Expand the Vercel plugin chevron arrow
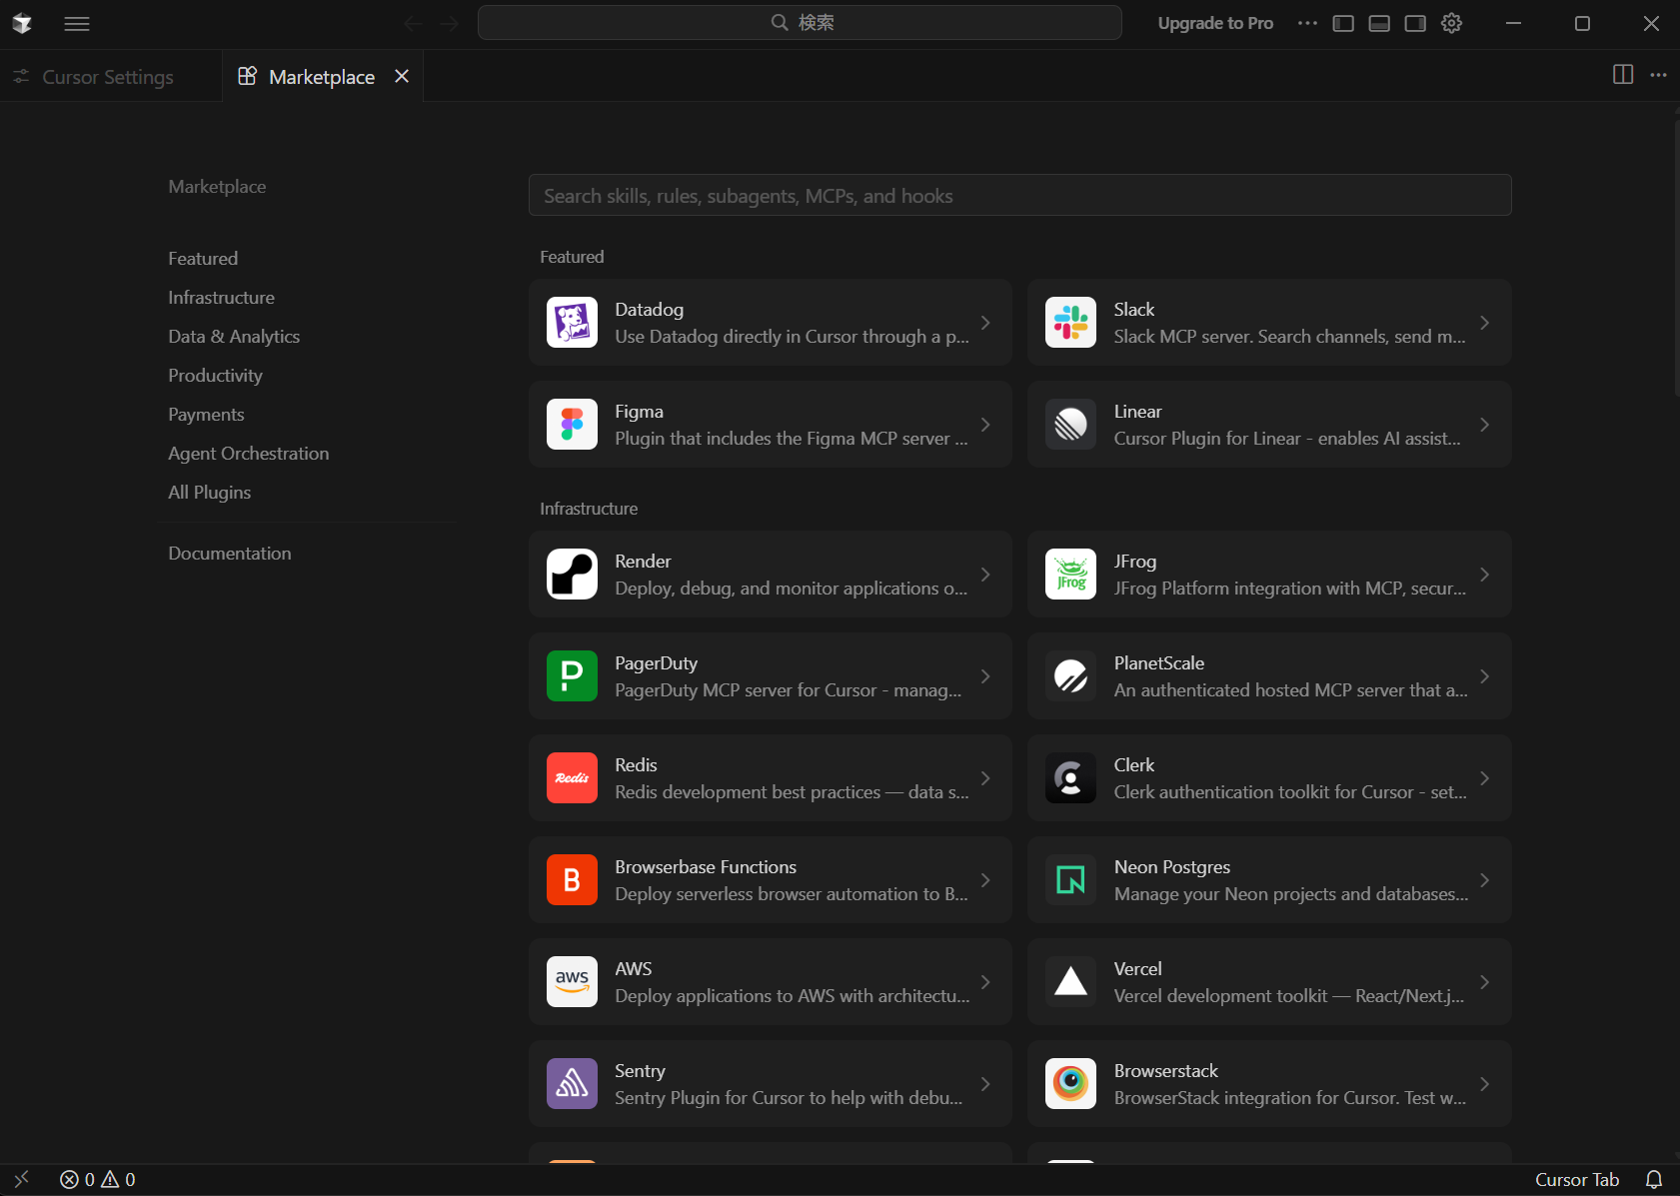Image resolution: width=1680 pixels, height=1196 pixels. 1484,982
